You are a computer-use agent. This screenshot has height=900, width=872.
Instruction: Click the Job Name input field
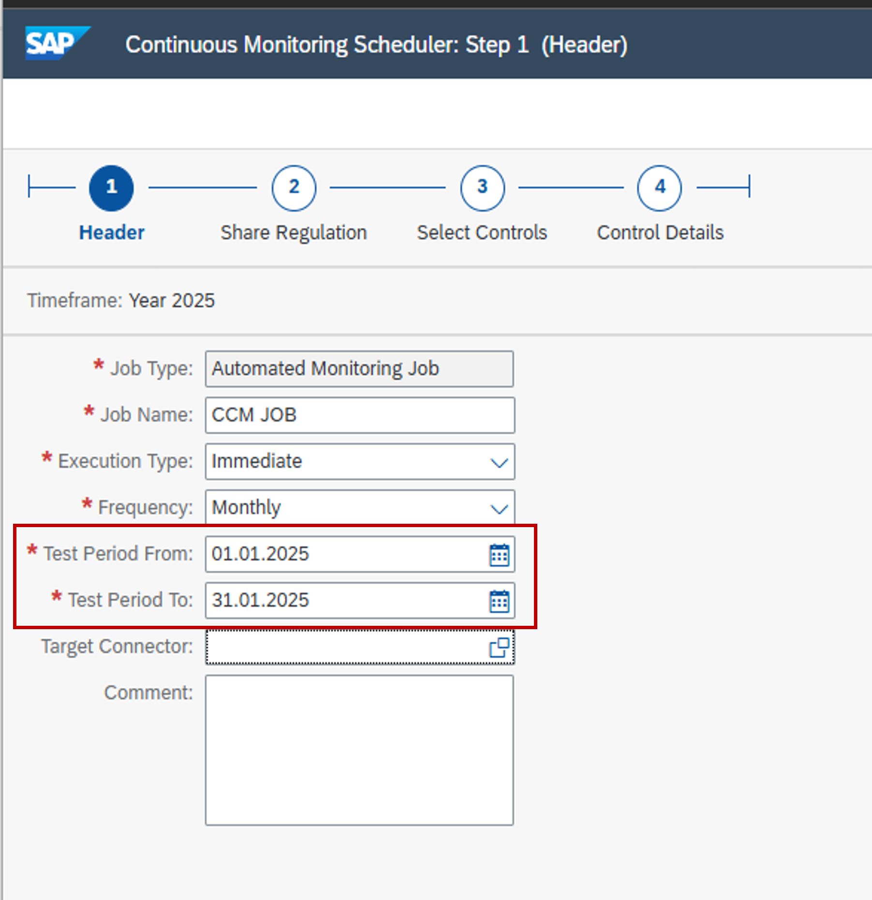point(359,415)
